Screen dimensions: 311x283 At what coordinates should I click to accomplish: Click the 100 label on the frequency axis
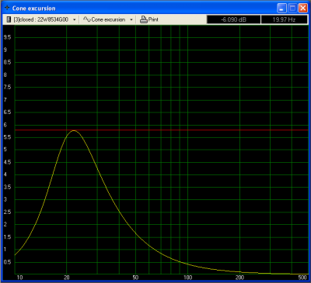click(x=188, y=278)
